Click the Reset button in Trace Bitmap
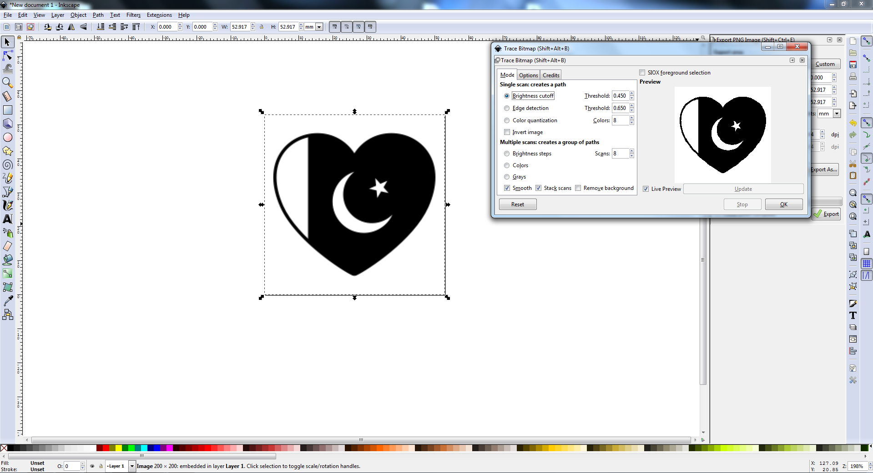 518,204
